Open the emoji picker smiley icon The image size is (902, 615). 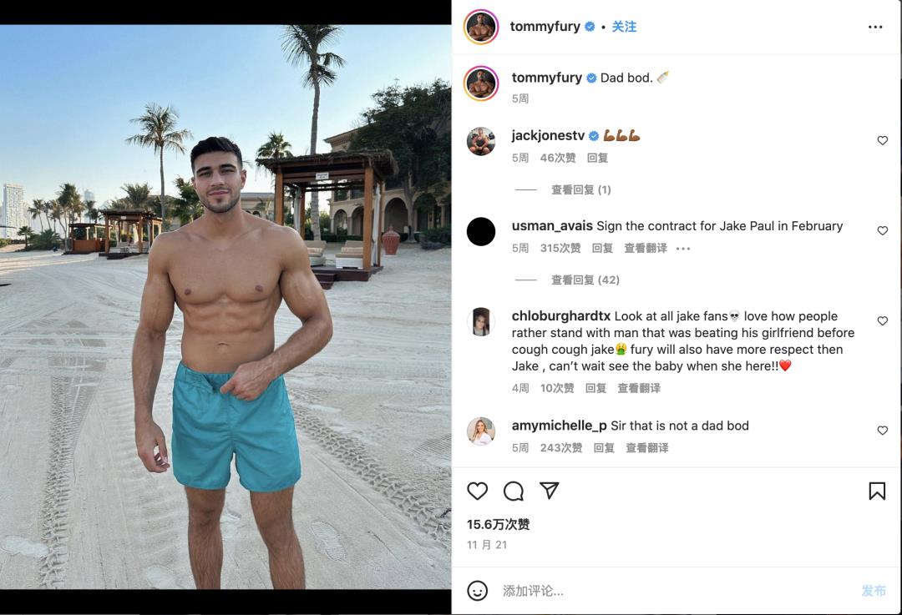(477, 590)
